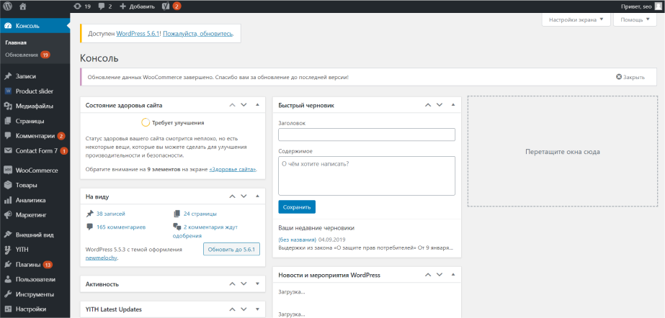
Task: Click the Внешний вид brush icon
Action: click(8, 235)
